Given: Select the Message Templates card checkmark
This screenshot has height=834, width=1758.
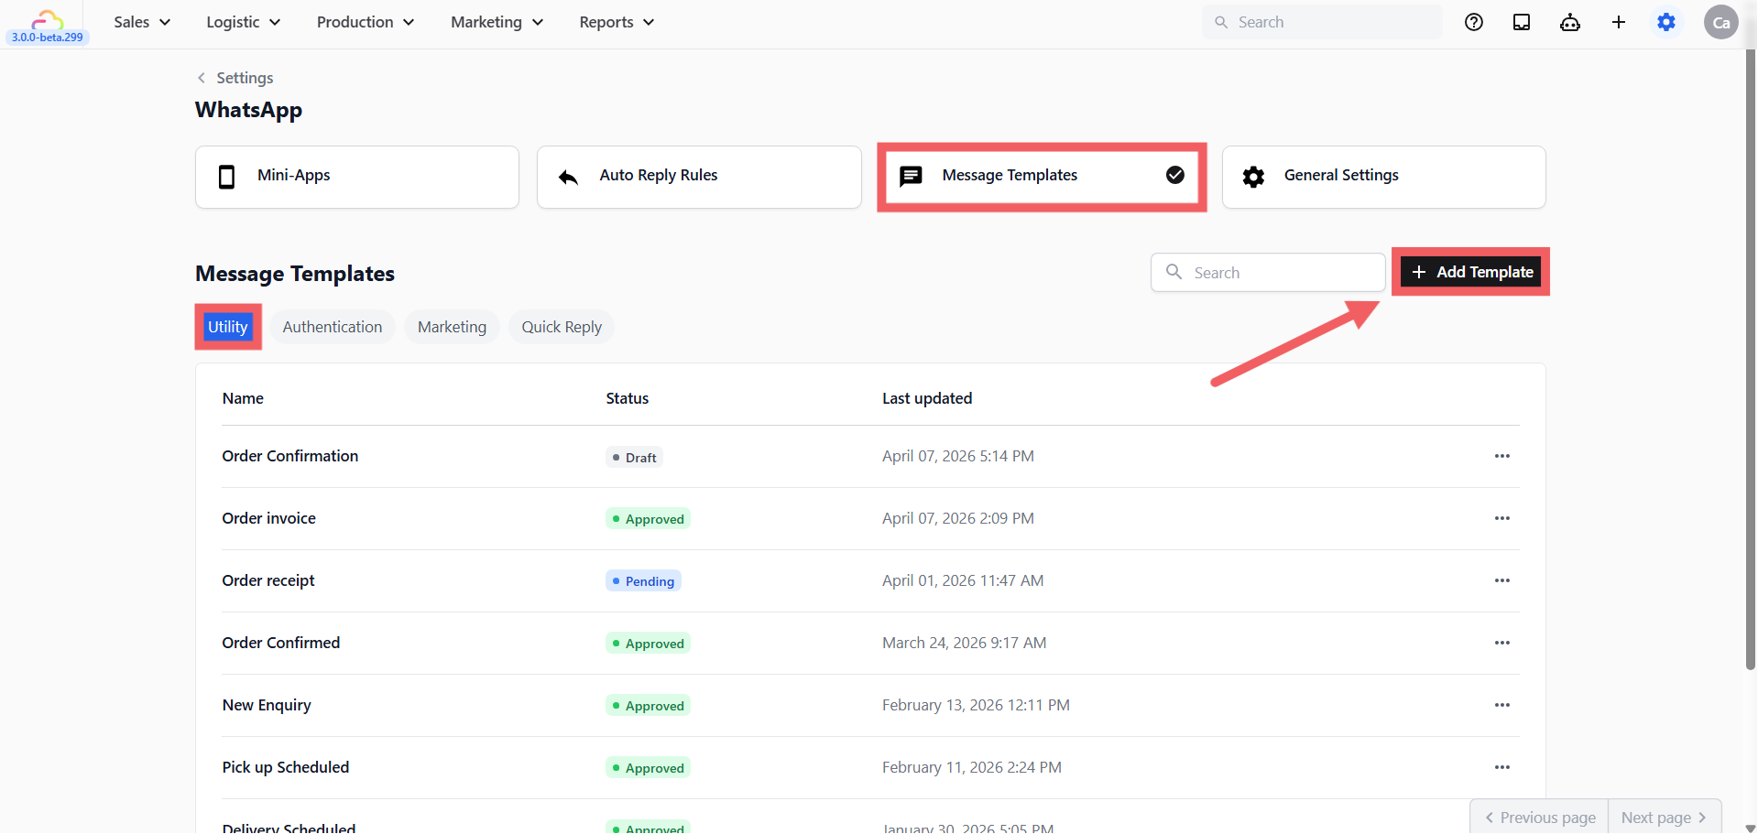Looking at the screenshot, I should [x=1175, y=175].
